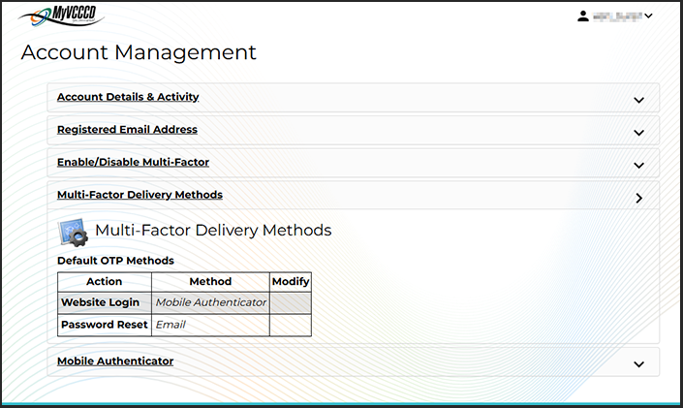
Task: Click the Mobile Authenticator method cell
Action: tap(211, 302)
